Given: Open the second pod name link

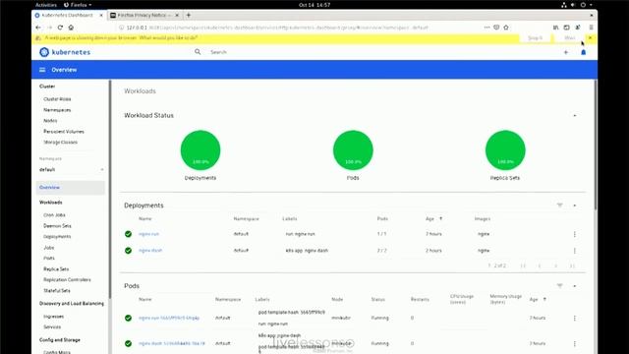Looking at the screenshot, I should pos(172,343).
